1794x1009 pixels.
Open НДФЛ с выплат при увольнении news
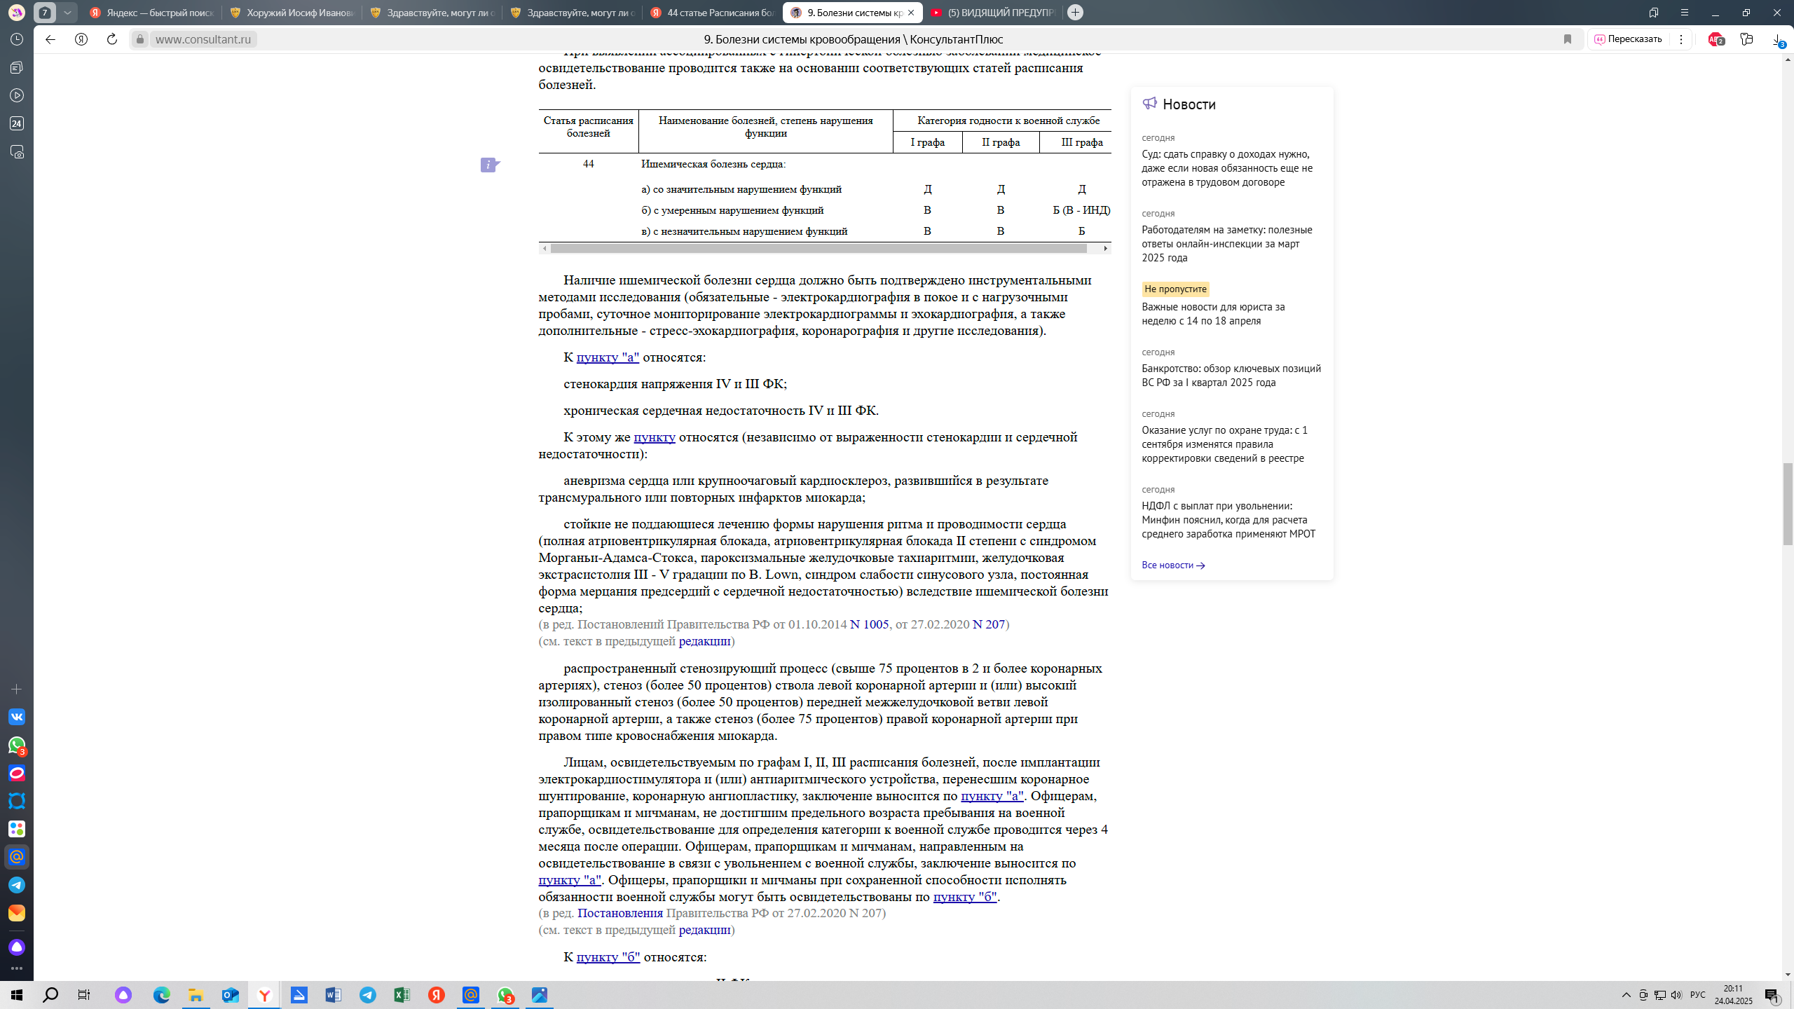[x=1228, y=520]
